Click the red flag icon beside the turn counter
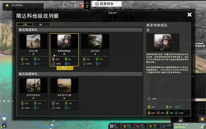Viewport: 206px width, 129px height. tap(82, 6)
